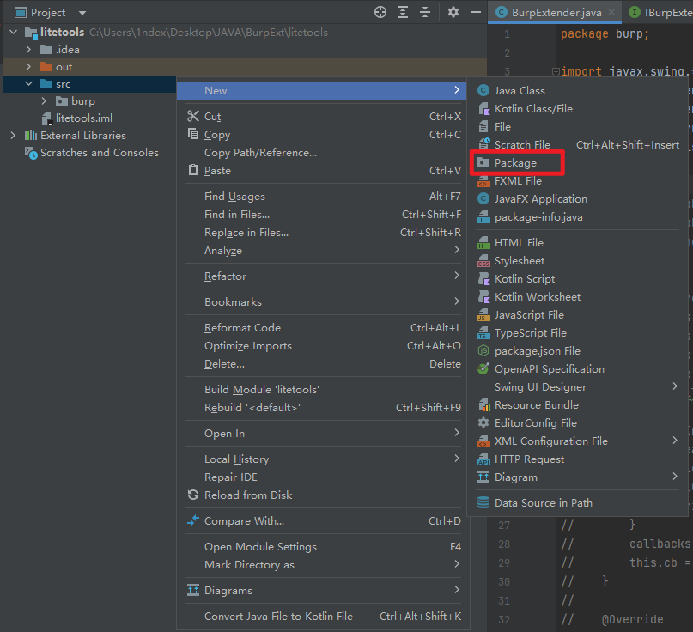Image resolution: width=693 pixels, height=632 pixels.
Task: Collapse the src folder
Action: 28,84
